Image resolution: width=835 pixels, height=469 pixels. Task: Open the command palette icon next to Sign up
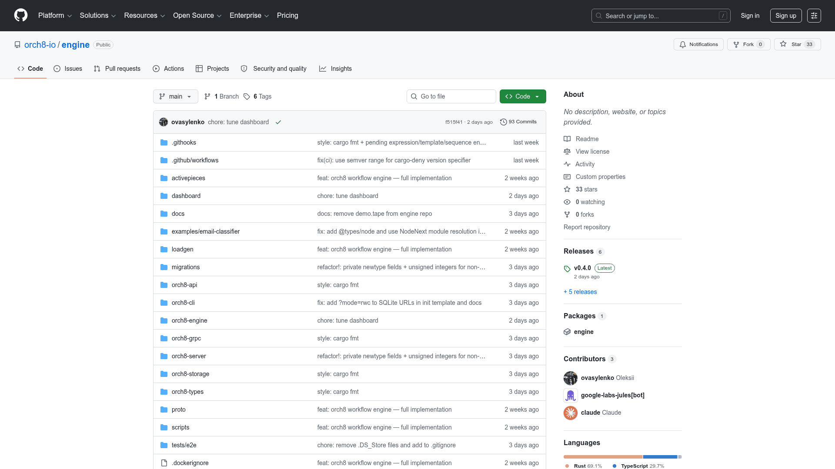tap(814, 16)
